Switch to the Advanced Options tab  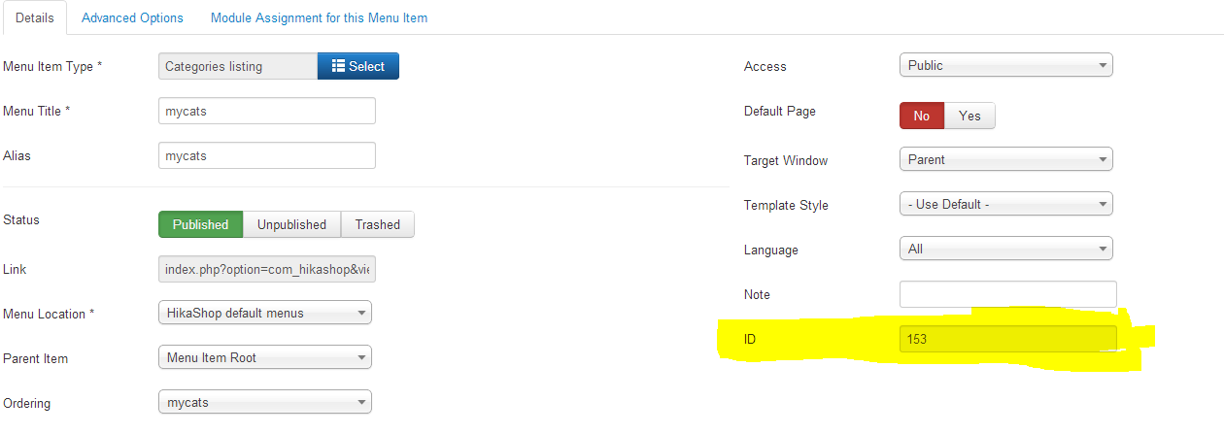coord(132,17)
